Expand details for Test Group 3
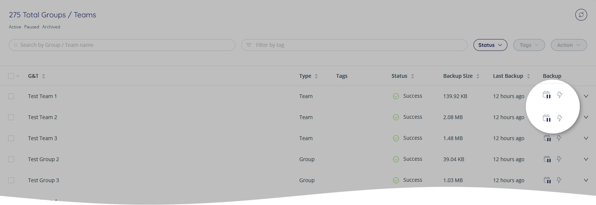The height and width of the screenshot is (205, 596). pyautogui.click(x=586, y=180)
